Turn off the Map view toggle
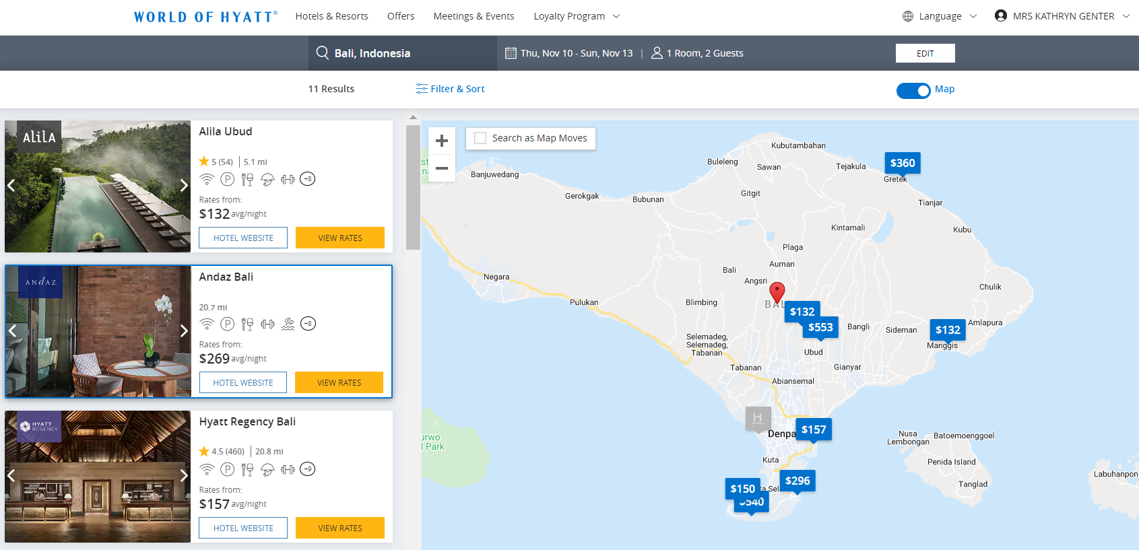 pyautogui.click(x=913, y=90)
